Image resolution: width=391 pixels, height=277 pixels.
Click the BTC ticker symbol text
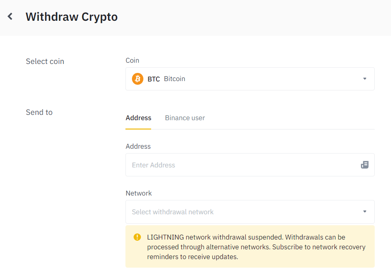tap(154, 79)
